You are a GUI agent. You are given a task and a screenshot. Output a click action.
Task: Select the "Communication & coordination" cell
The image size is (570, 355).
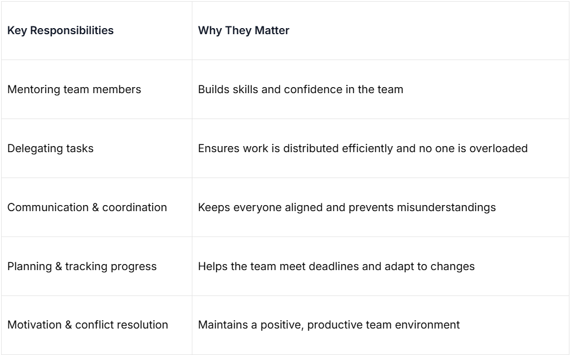(87, 207)
